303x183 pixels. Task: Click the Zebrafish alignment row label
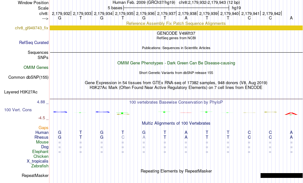coord(40,166)
